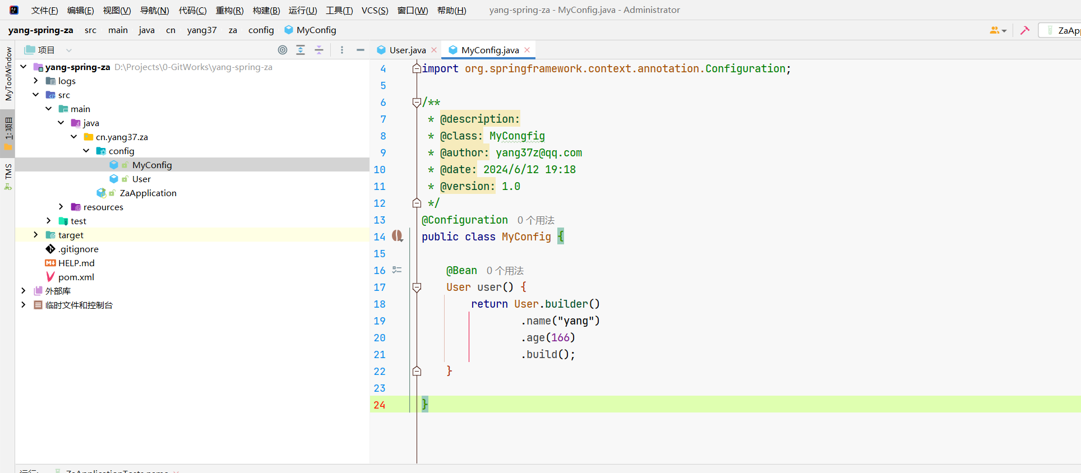1081x473 pixels.
Task: Select the MyConfig.java editor tab
Action: 489,50
